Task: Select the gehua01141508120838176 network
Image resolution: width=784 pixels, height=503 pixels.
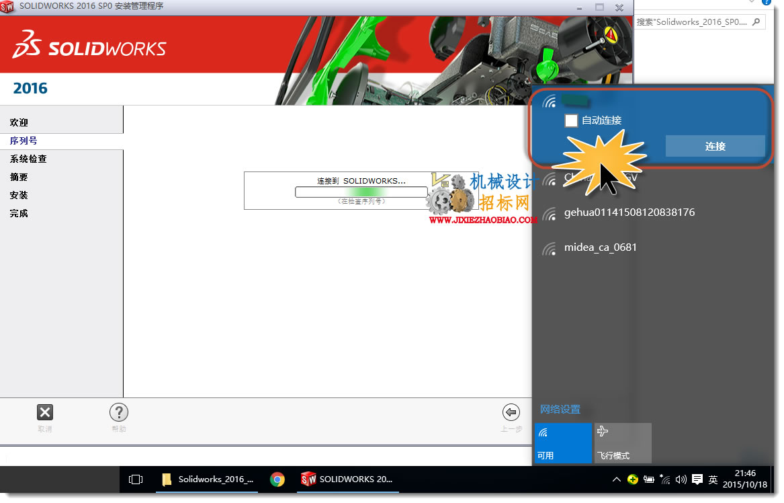Action: [652, 212]
